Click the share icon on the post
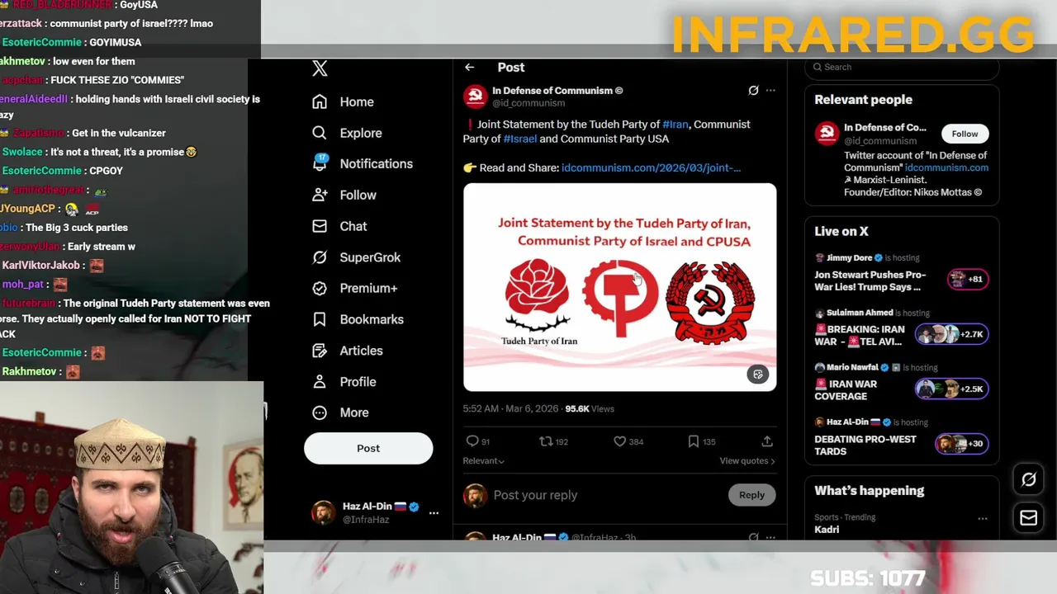The image size is (1057, 594). coord(767,441)
